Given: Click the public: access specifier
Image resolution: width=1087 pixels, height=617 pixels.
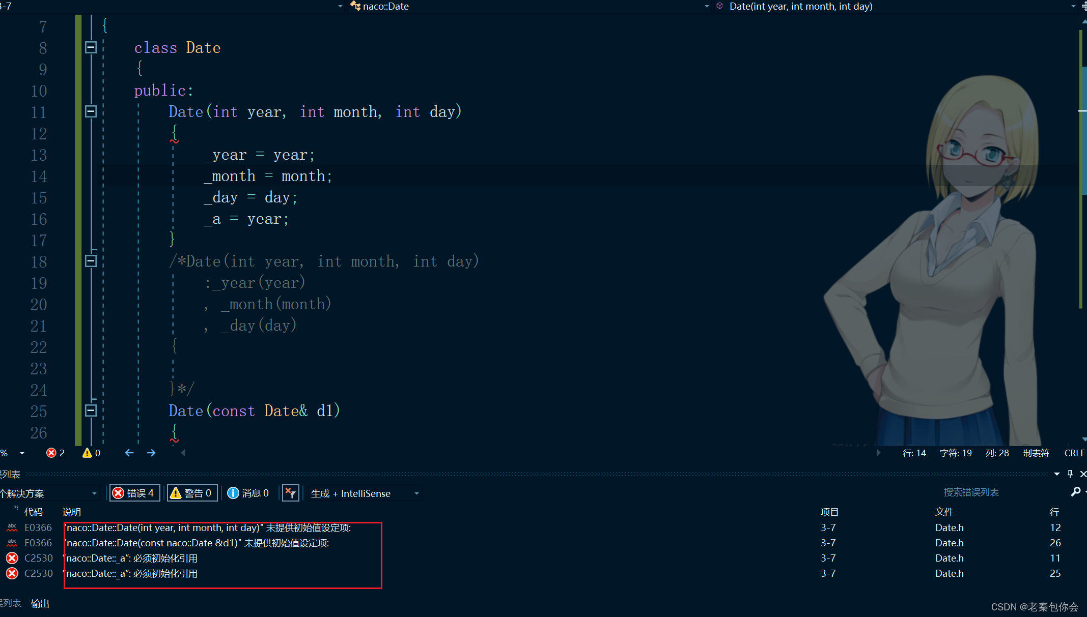Looking at the screenshot, I should point(164,90).
